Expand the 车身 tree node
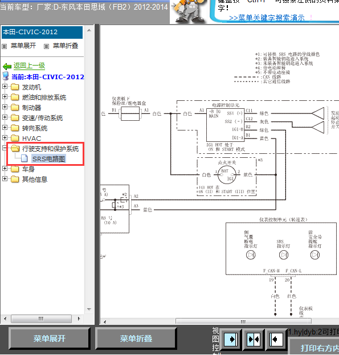The image size is (339, 355). (5, 169)
